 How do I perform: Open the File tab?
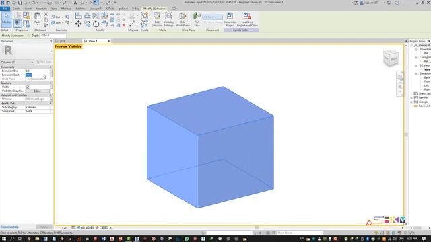(x=5, y=9)
